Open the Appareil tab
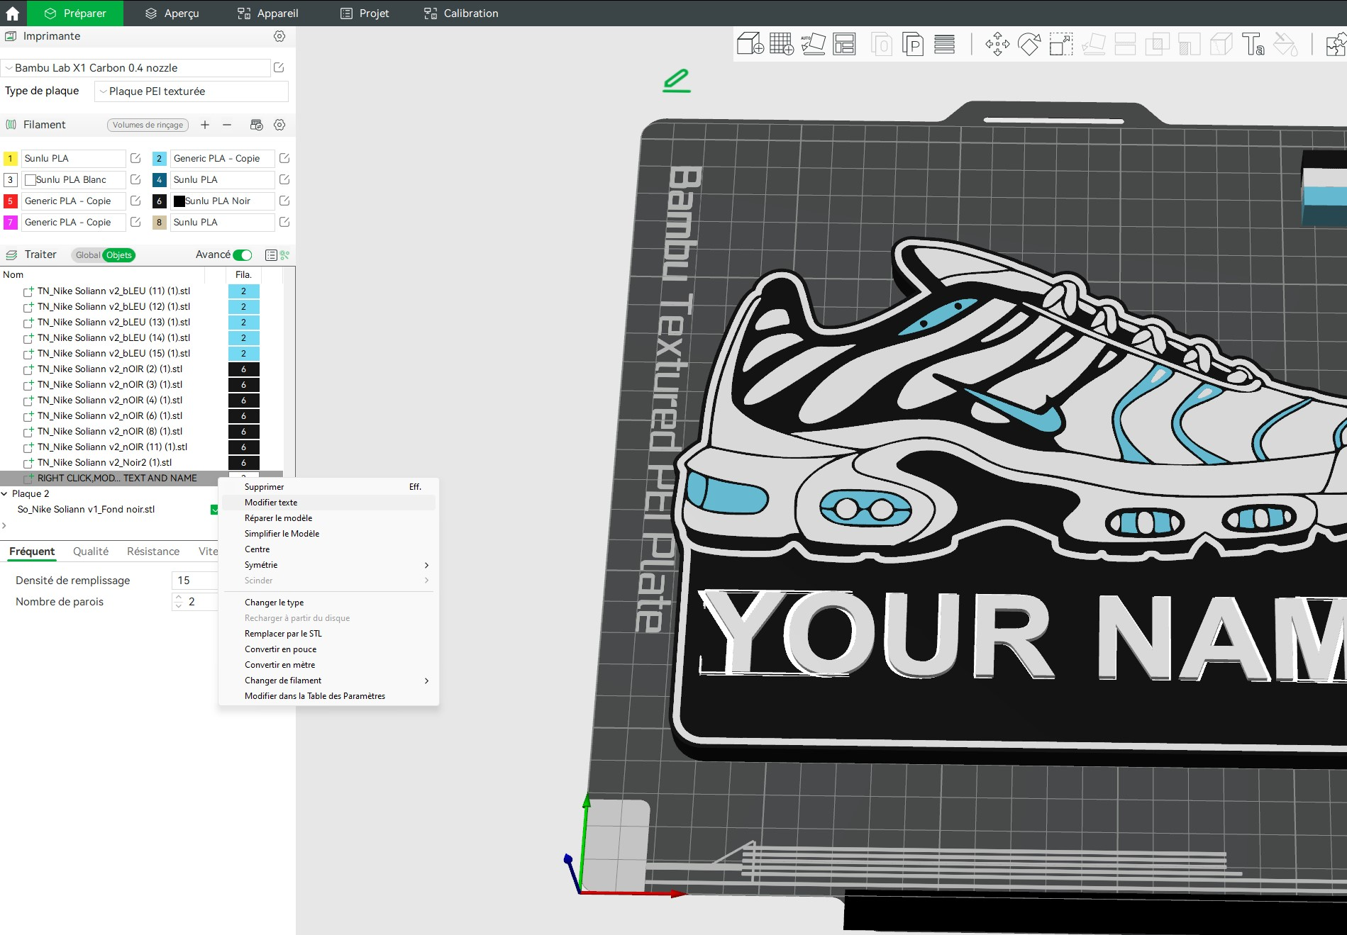Viewport: 1347px width, 935px height. tap(268, 13)
